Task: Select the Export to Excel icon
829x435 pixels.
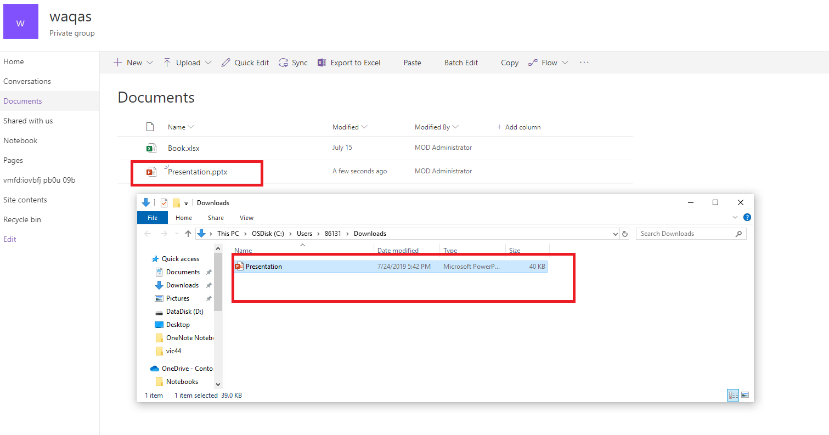Action: click(322, 62)
